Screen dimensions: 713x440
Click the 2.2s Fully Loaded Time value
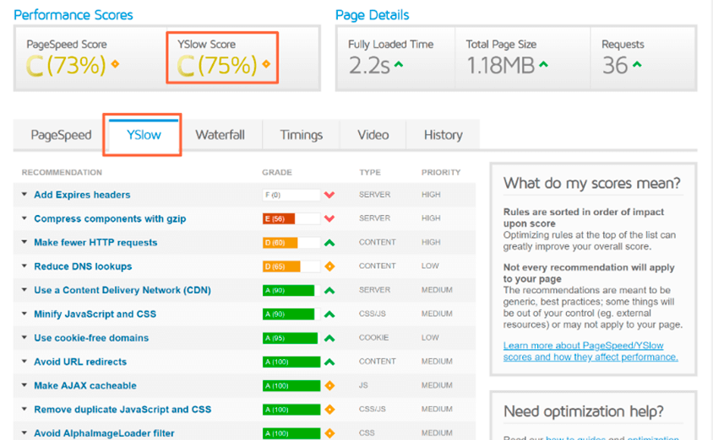369,65
